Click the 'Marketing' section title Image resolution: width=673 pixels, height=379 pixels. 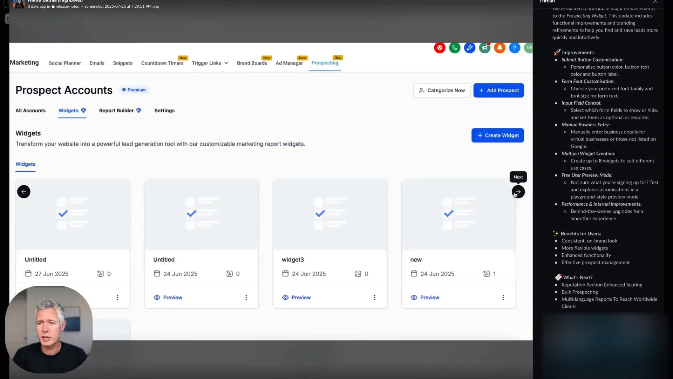[24, 62]
